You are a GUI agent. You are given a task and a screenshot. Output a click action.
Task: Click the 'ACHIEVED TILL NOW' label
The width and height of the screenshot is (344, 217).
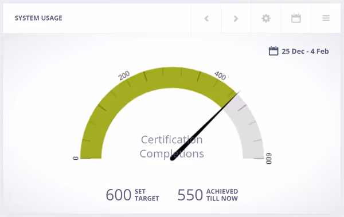click(x=222, y=195)
